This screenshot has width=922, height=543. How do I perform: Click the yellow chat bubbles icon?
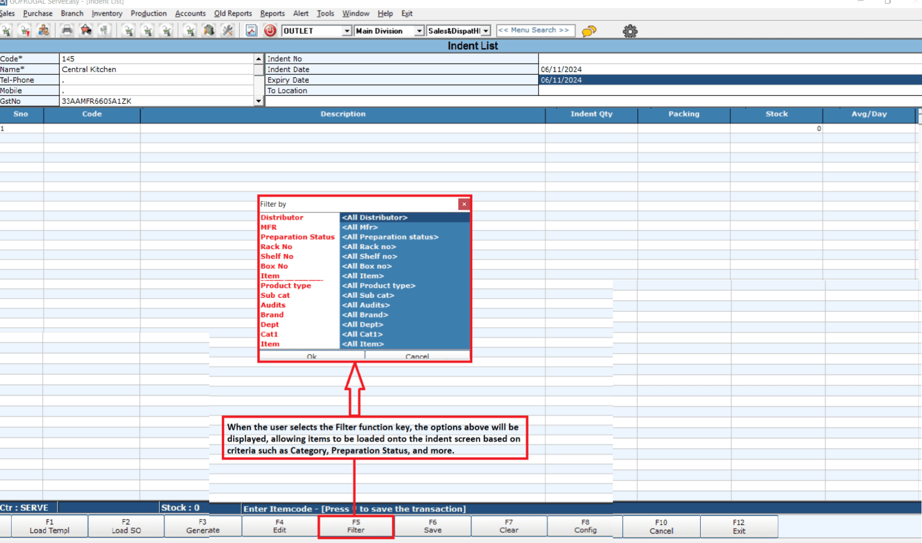(x=589, y=31)
